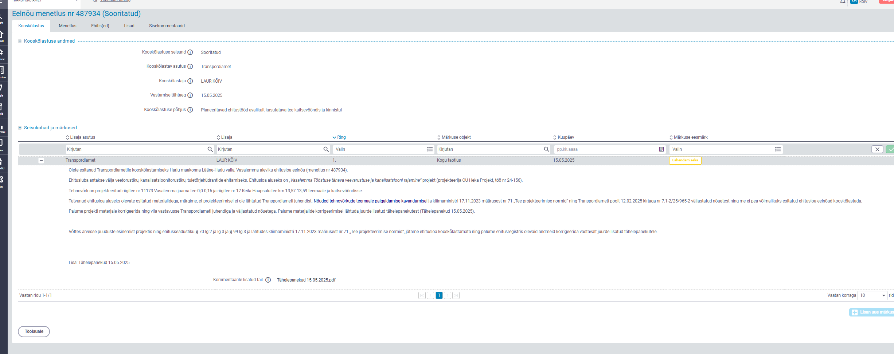Click the row date 15.05.2025
This screenshot has height=354, width=894.
(x=564, y=160)
